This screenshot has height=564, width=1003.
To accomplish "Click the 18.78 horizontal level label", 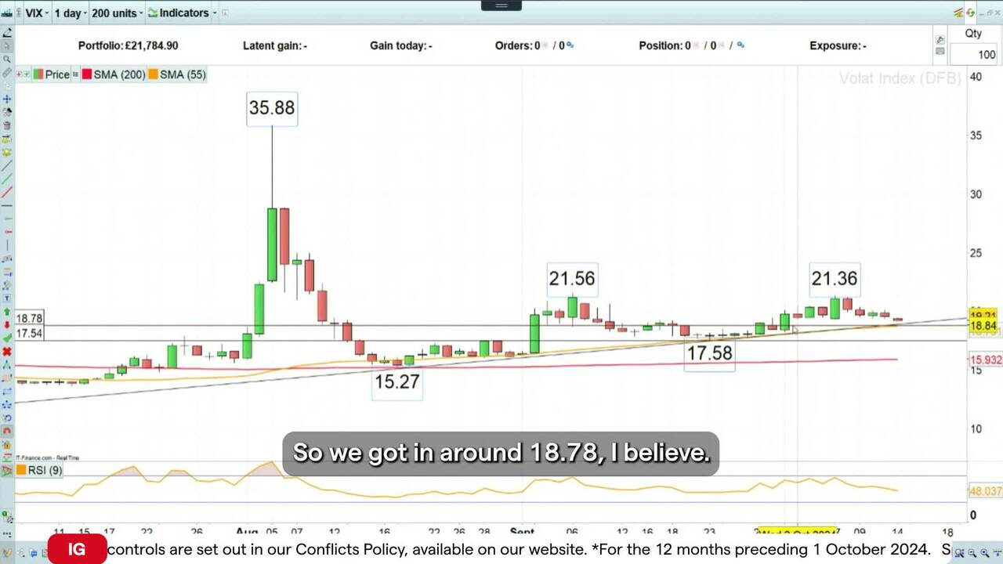I will point(29,319).
